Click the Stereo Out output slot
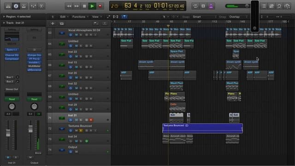This screenshot has width=295, height=166. 12,89
